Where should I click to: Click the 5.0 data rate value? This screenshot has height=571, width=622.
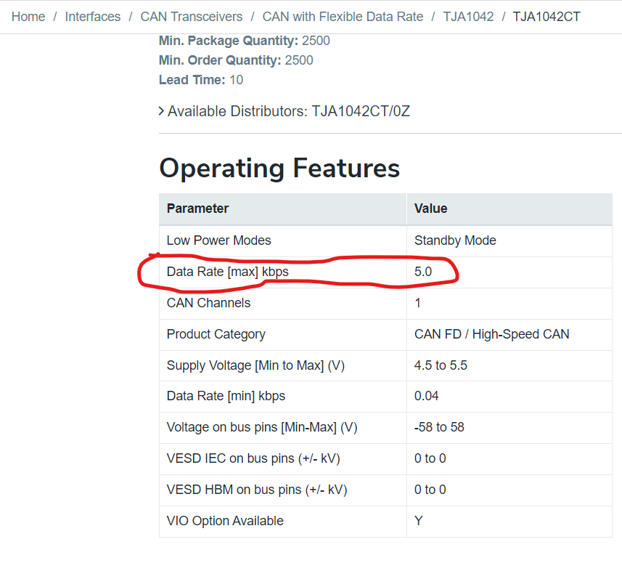coord(423,272)
